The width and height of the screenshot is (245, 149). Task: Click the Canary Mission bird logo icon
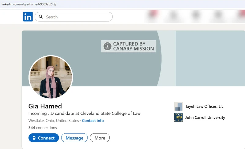coord(107,46)
